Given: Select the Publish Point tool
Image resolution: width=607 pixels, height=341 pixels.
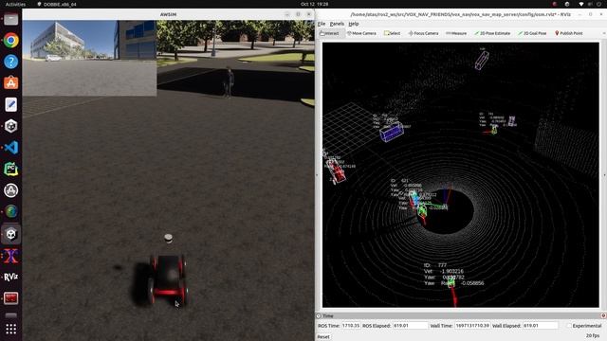Looking at the screenshot, I should 569,33.
